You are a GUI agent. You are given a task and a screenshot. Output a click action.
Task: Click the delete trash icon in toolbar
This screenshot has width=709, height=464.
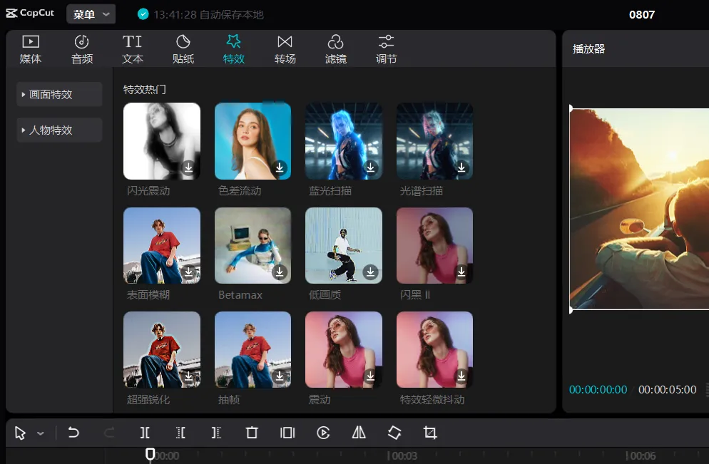pyautogui.click(x=252, y=433)
